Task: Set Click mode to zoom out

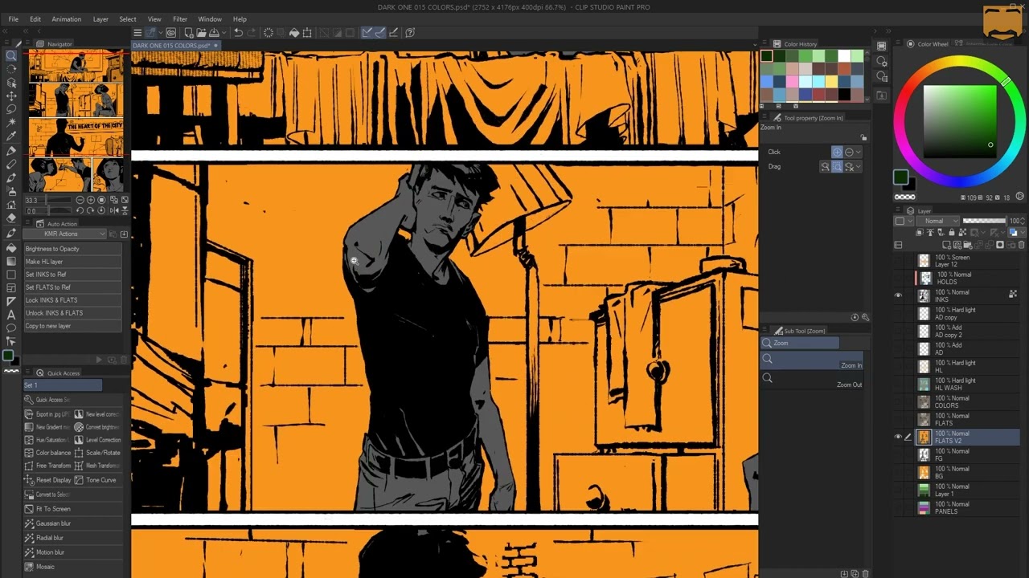Action: (849, 152)
